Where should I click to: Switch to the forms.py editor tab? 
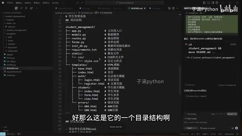85,8
